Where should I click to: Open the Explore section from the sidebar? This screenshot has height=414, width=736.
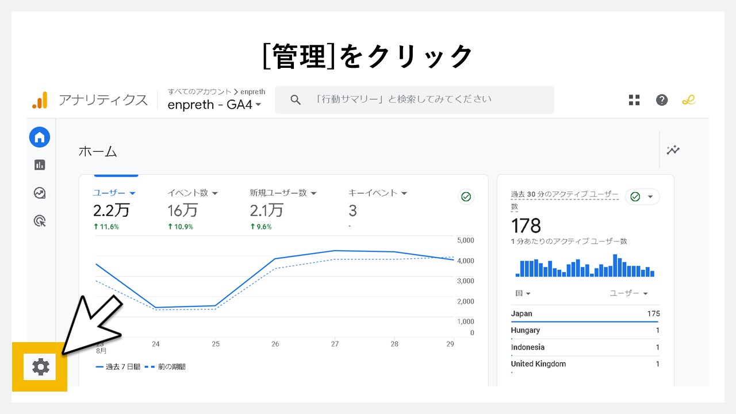pos(39,193)
